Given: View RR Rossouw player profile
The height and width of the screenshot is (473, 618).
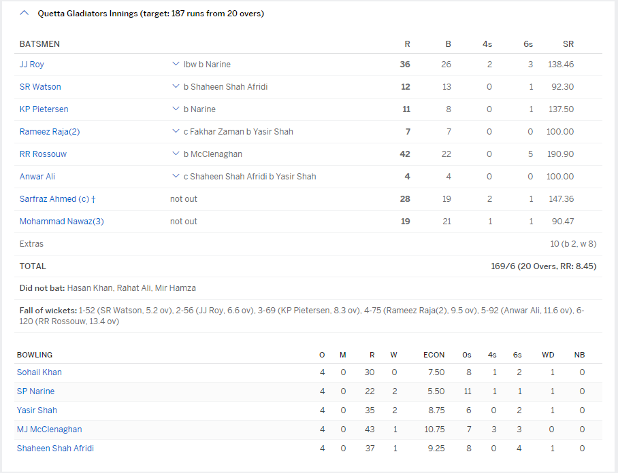Looking at the screenshot, I should click(x=43, y=154).
